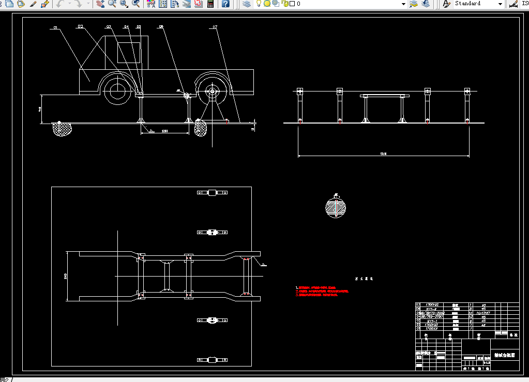The width and height of the screenshot is (529, 382).
Task: Open the Dimension Style manager icon
Action: pyautogui.click(x=513, y=4)
